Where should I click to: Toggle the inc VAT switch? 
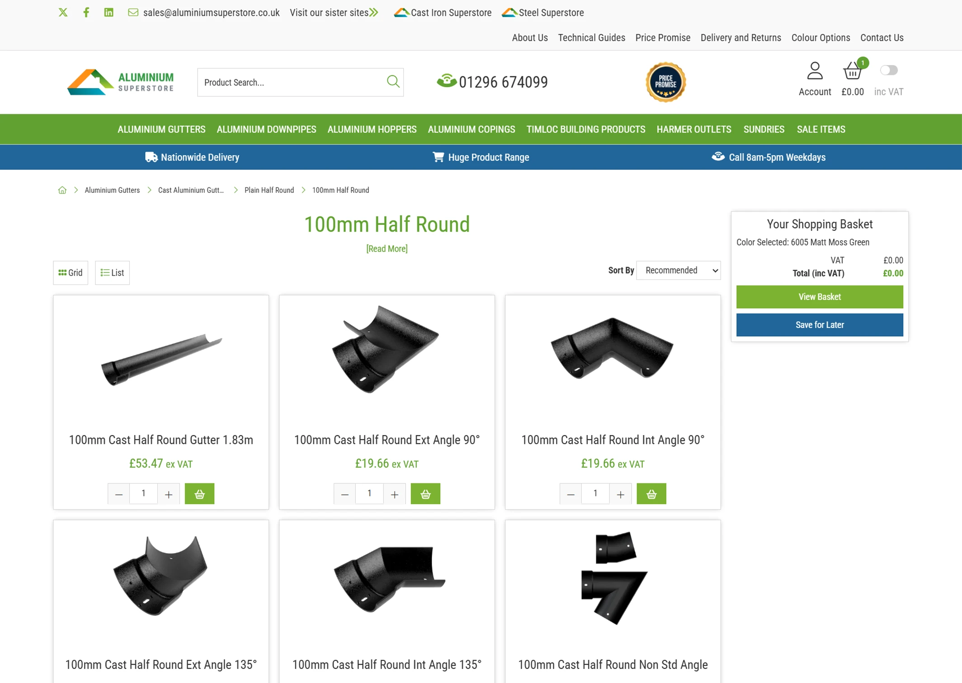pos(888,70)
